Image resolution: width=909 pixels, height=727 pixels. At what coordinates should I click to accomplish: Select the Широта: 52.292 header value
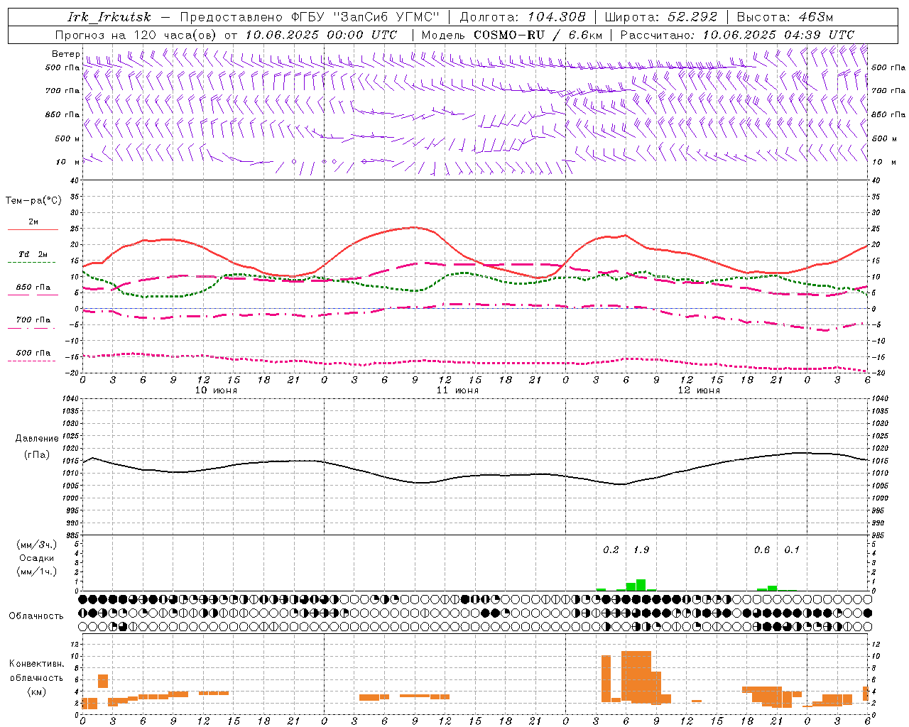tap(661, 17)
